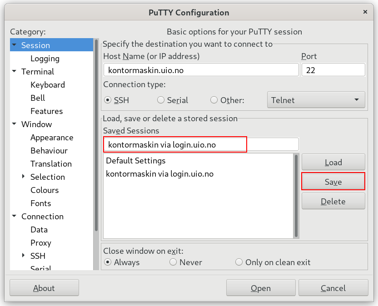Screen dimensions: 378x306
Task: Choose Always for close window on exit
Action: [108, 262]
